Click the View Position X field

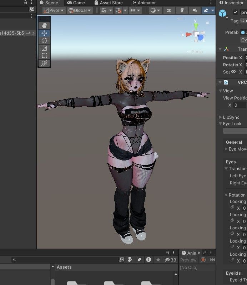[240, 105]
